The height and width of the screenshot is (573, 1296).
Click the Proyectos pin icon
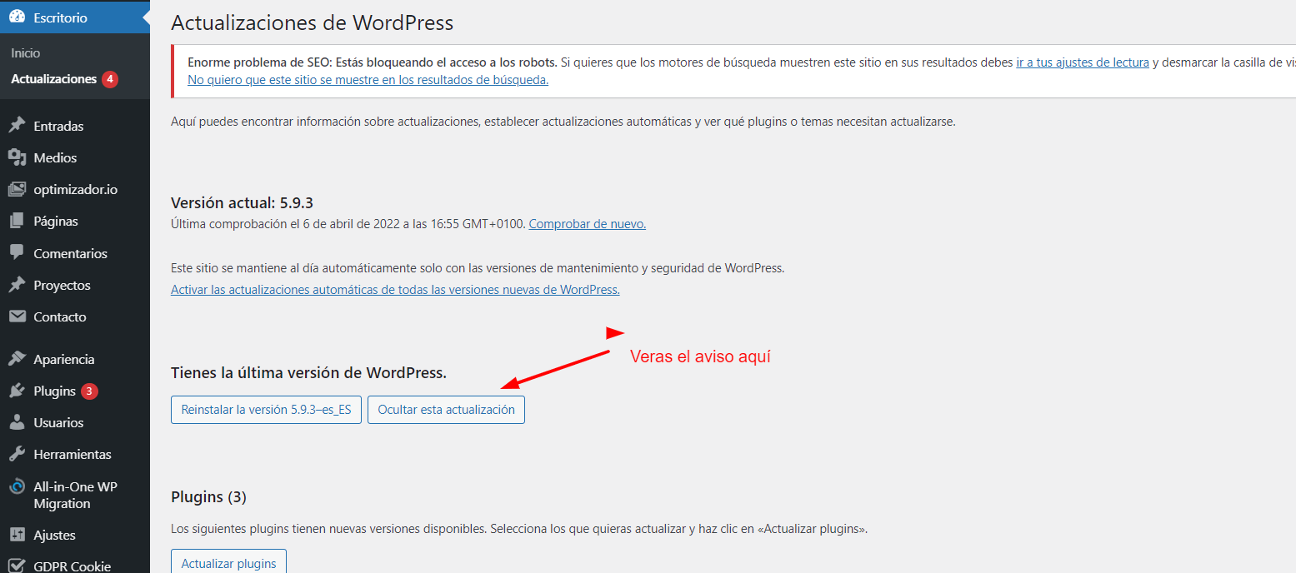click(17, 285)
